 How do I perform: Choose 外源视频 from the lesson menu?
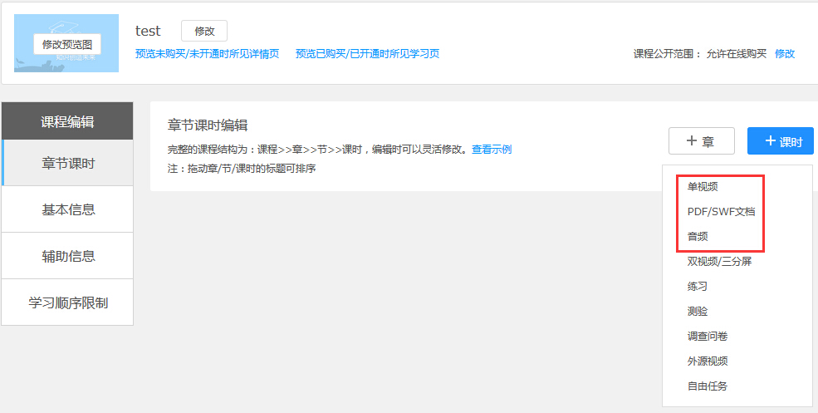point(708,361)
